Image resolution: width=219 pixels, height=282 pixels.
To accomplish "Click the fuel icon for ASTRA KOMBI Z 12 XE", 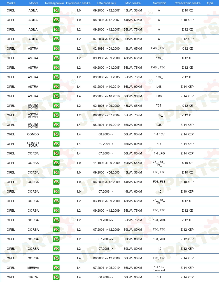I will click(x=56, y=115).
